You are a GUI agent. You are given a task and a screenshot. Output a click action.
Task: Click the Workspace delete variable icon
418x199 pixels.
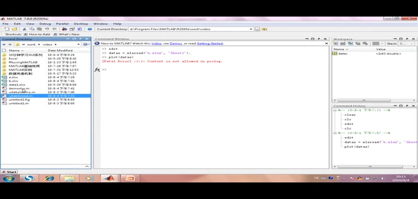point(365,43)
